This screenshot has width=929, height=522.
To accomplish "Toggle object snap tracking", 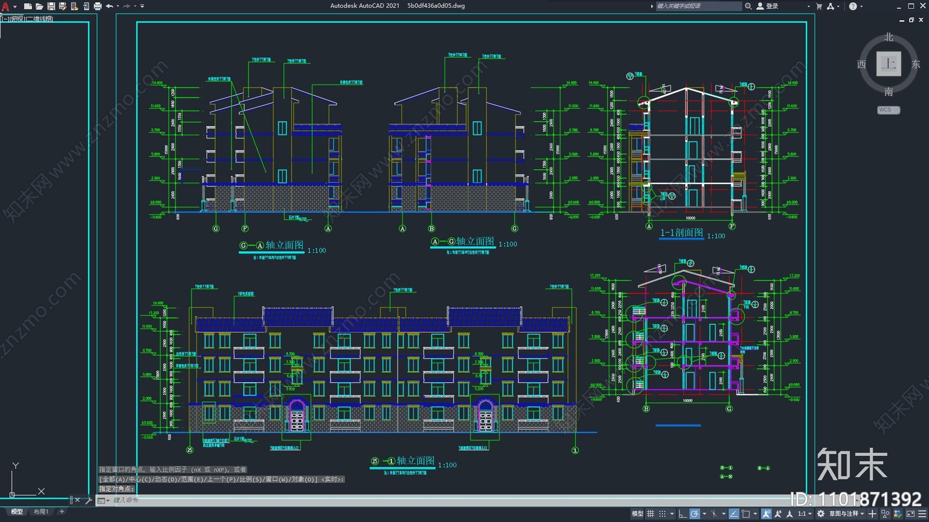I will (x=734, y=514).
